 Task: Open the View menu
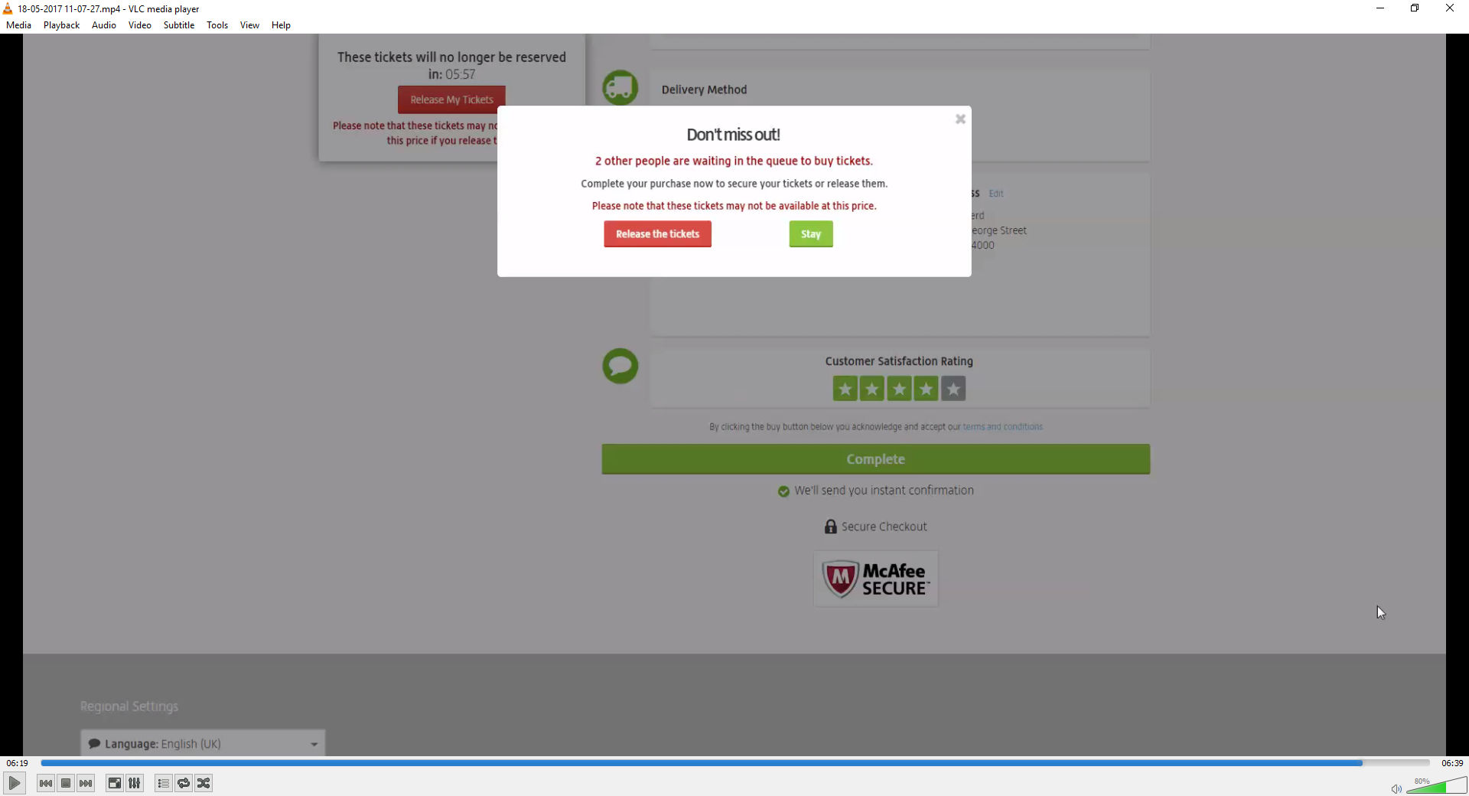tap(249, 25)
